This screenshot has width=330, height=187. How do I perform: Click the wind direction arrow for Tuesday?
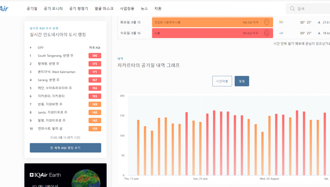pyautogui.click(x=319, y=22)
